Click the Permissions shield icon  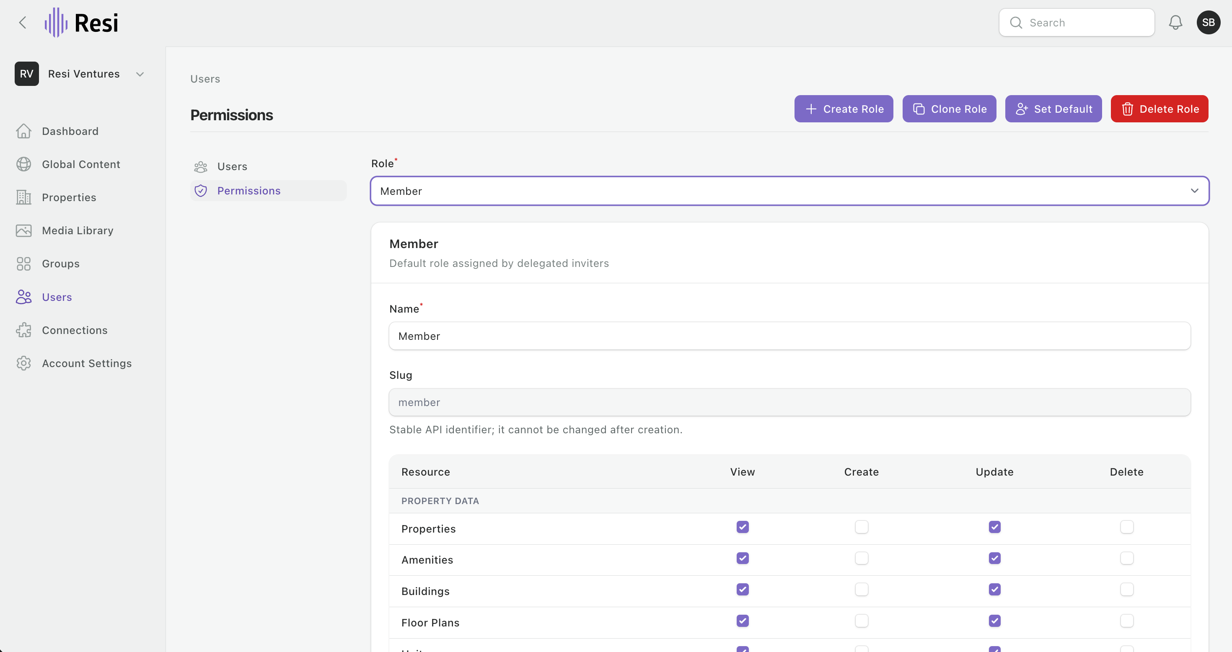tap(201, 191)
